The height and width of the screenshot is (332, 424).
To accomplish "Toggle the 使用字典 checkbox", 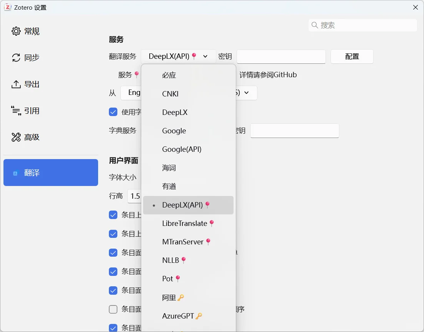I will point(113,112).
